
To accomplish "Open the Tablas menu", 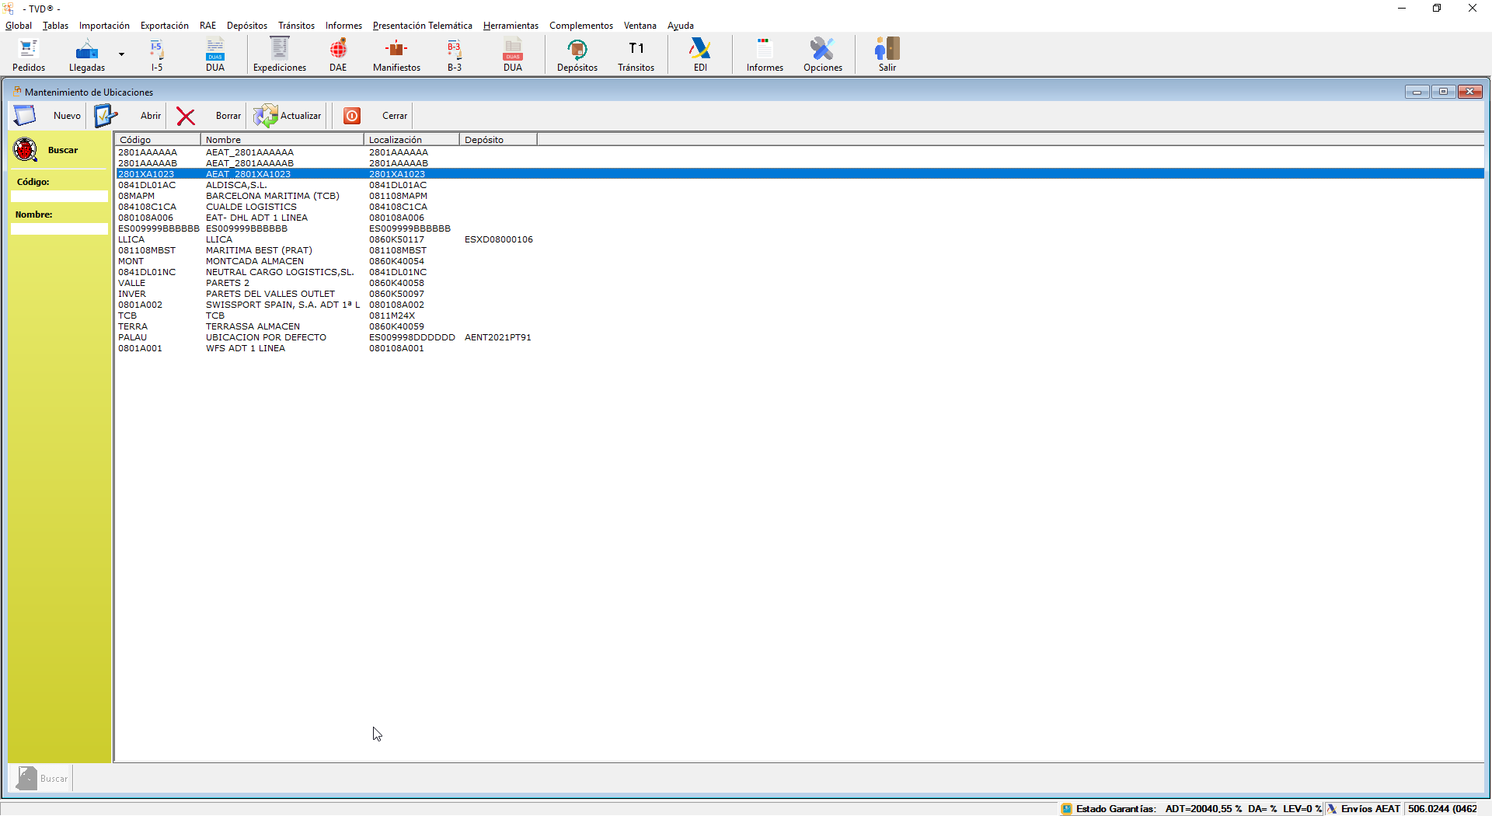I will (55, 26).
